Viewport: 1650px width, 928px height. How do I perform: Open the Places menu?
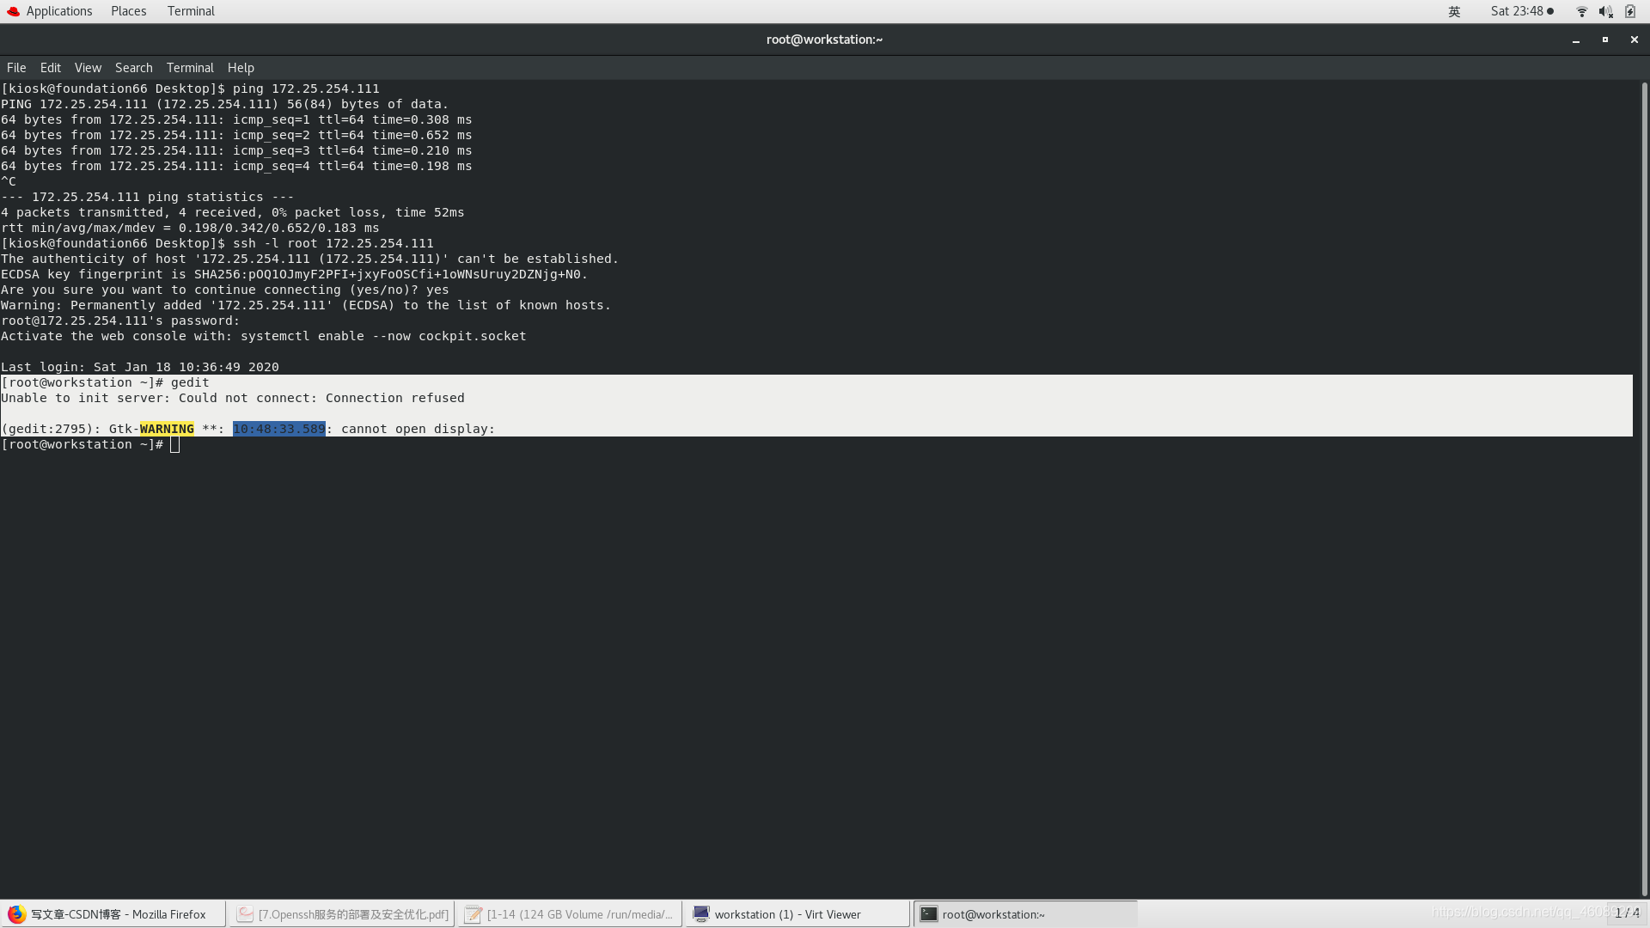coord(128,11)
